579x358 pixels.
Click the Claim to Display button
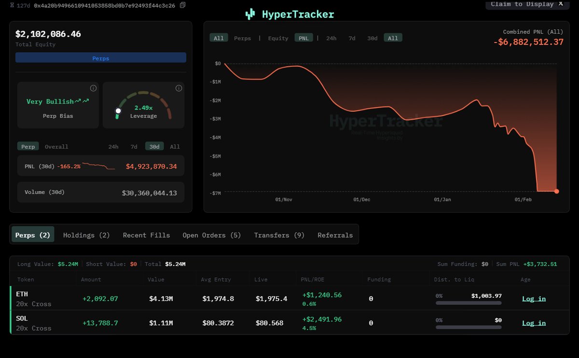tap(522, 4)
